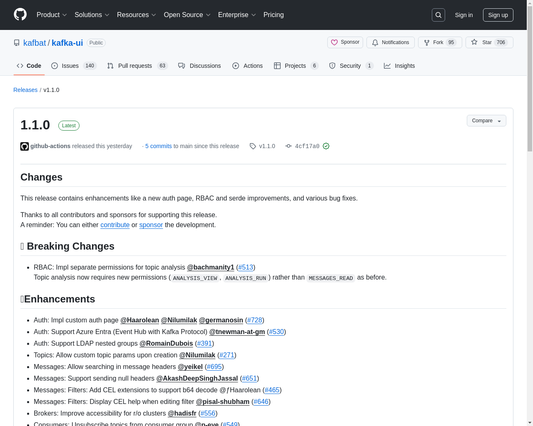This screenshot has height=426, width=533.
Task: Expand the Product menu
Action: point(52,15)
